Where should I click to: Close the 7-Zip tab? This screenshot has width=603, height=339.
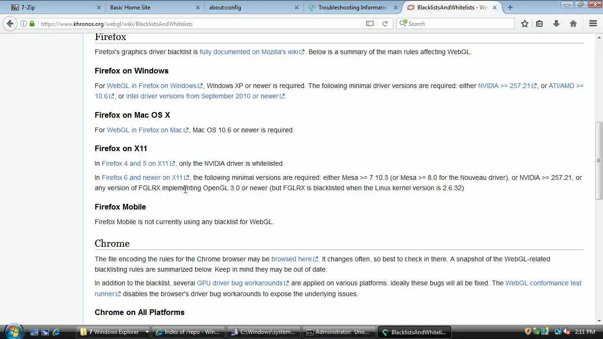99,8
